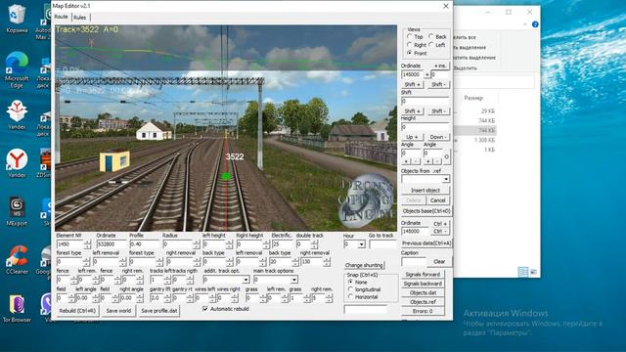This screenshot has height=352, width=626.
Task: Open Yandex desktop icon with red envelope
Action: tap(17, 115)
